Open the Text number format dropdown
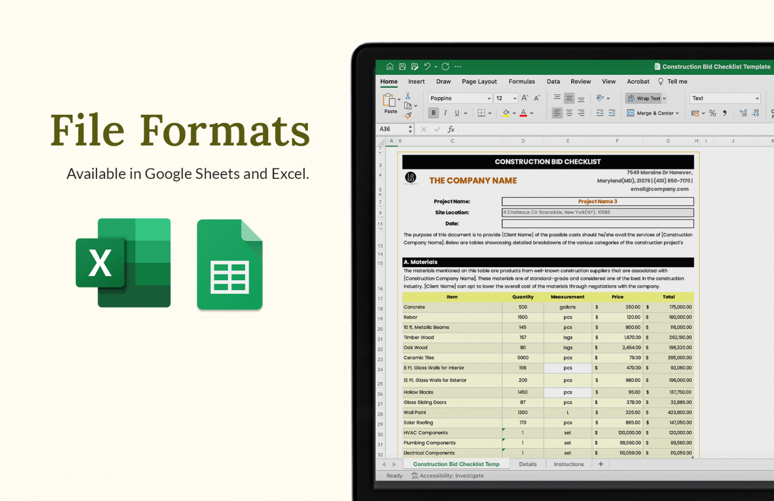This screenshot has width=774, height=501. [x=725, y=98]
